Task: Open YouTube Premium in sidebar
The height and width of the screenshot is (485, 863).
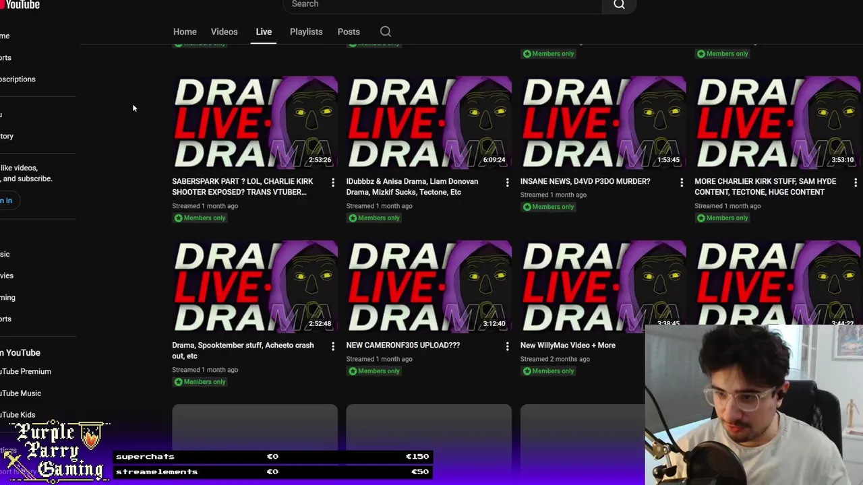Action: pyautogui.click(x=26, y=371)
